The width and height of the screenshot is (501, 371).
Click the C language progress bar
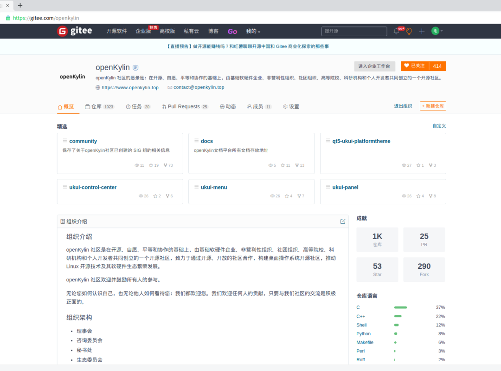tap(400, 307)
